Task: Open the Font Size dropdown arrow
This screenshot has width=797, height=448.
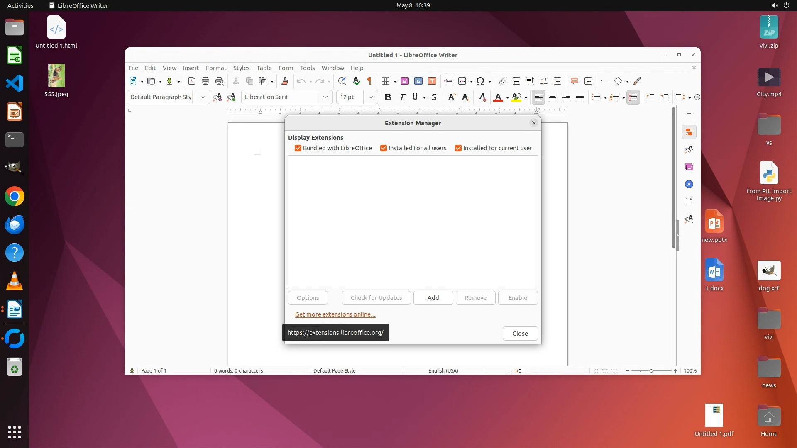Action: tap(371, 97)
